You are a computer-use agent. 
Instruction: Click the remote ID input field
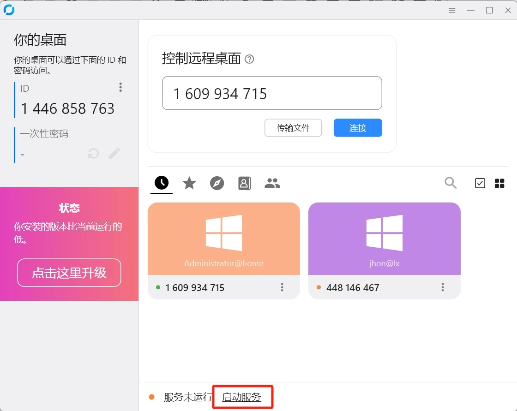[x=272, y=93]
